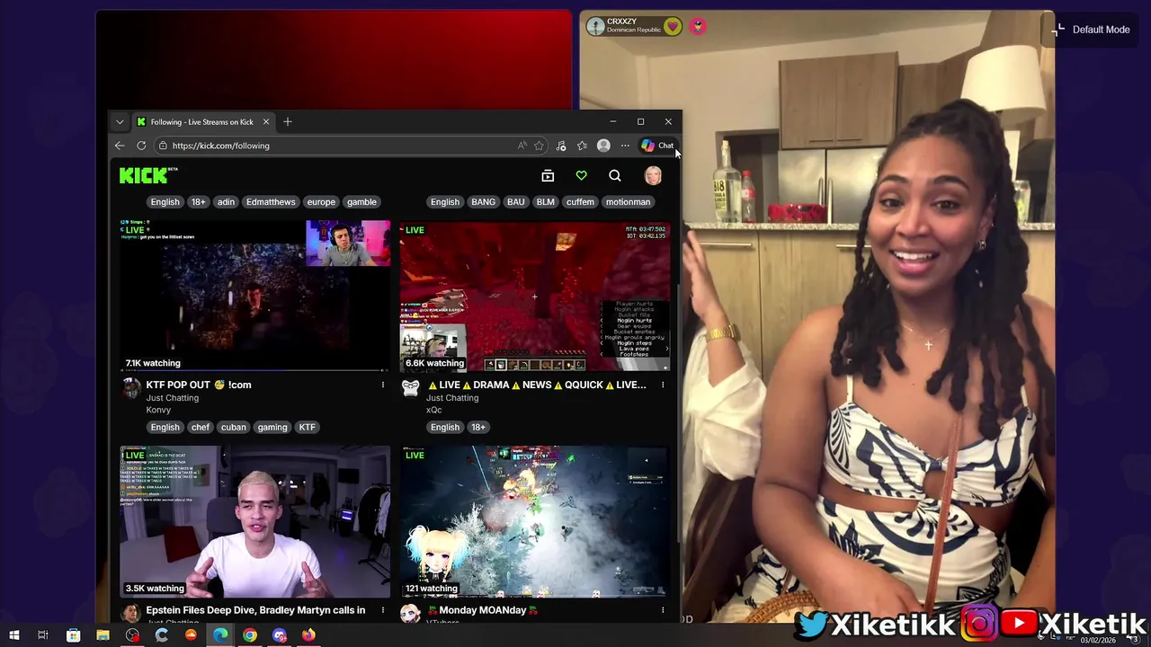Open Konvy's channel avatar
The width and height of the screenshot is (1151, 647).
click(x=131, y=388)
